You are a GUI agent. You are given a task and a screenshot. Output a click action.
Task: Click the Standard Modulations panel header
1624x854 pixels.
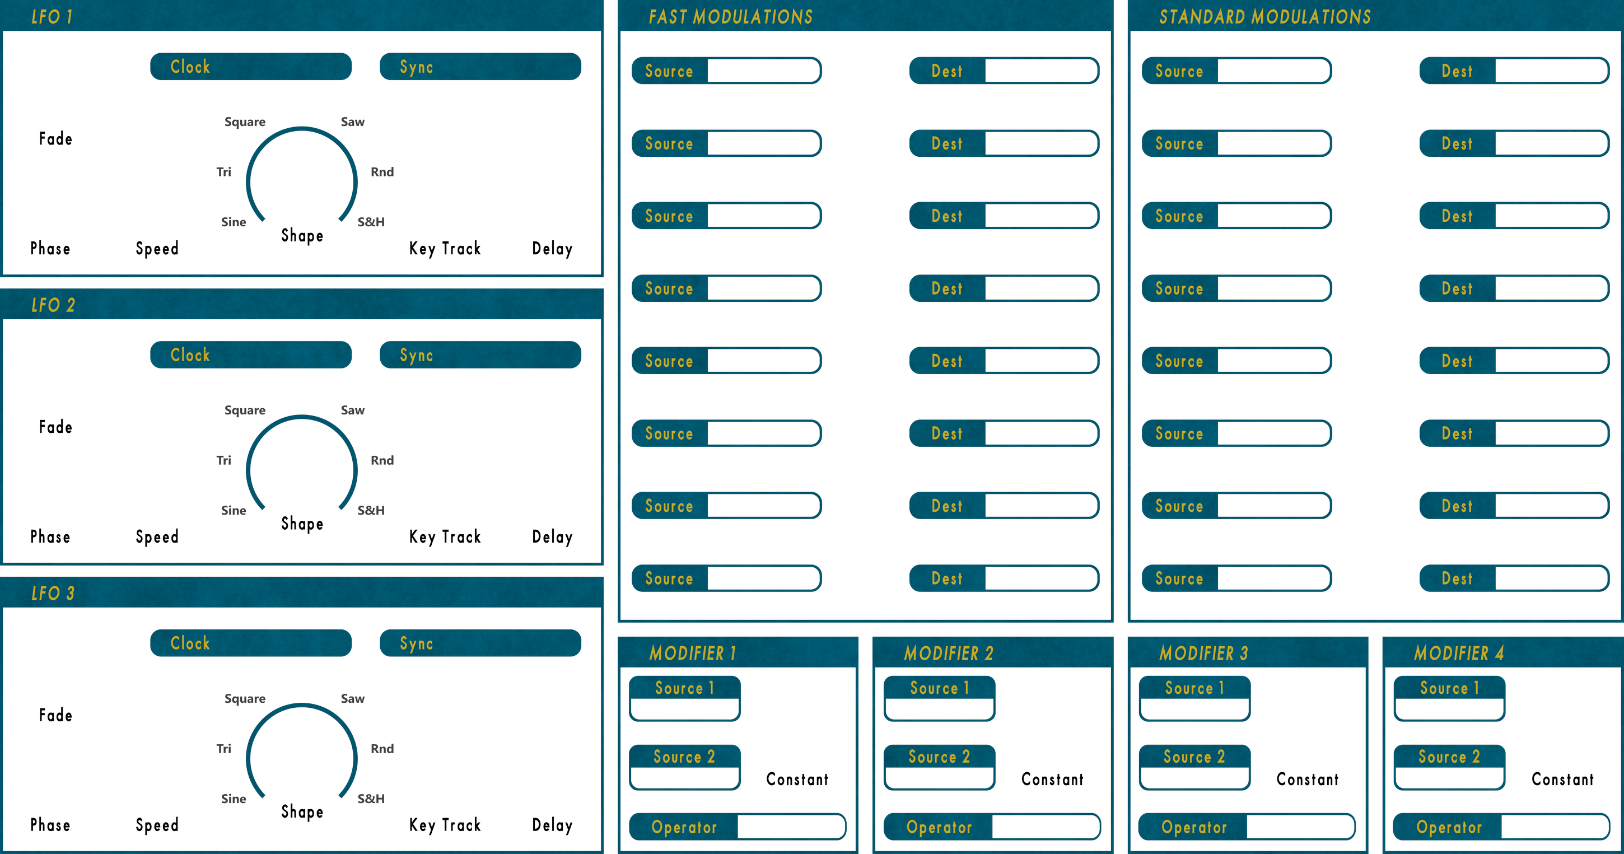[x=1375, y=16]
